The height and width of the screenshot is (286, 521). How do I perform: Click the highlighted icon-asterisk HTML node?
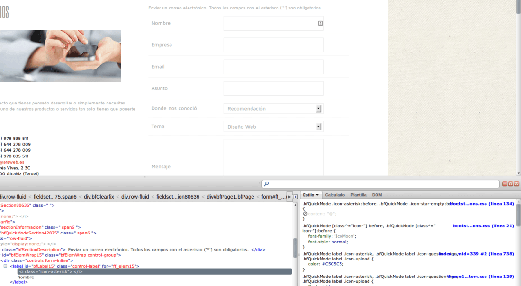pyautogui.click(x=155, y=272)
